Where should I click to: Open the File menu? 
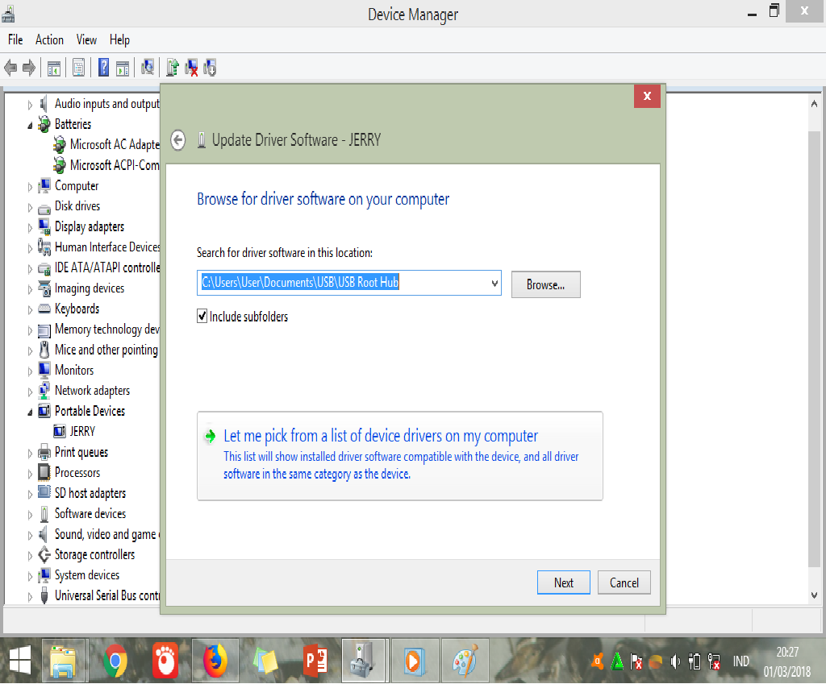[15, 40]
